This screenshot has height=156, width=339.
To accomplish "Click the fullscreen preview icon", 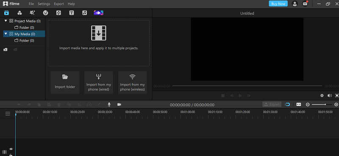I will [337, 95].
